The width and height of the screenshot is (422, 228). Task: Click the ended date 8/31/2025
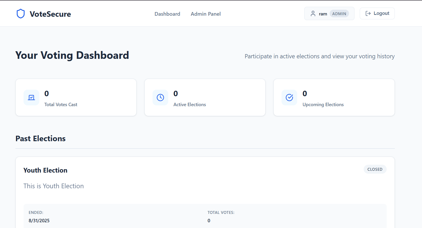pyautogui.click(x=39, y=220)
